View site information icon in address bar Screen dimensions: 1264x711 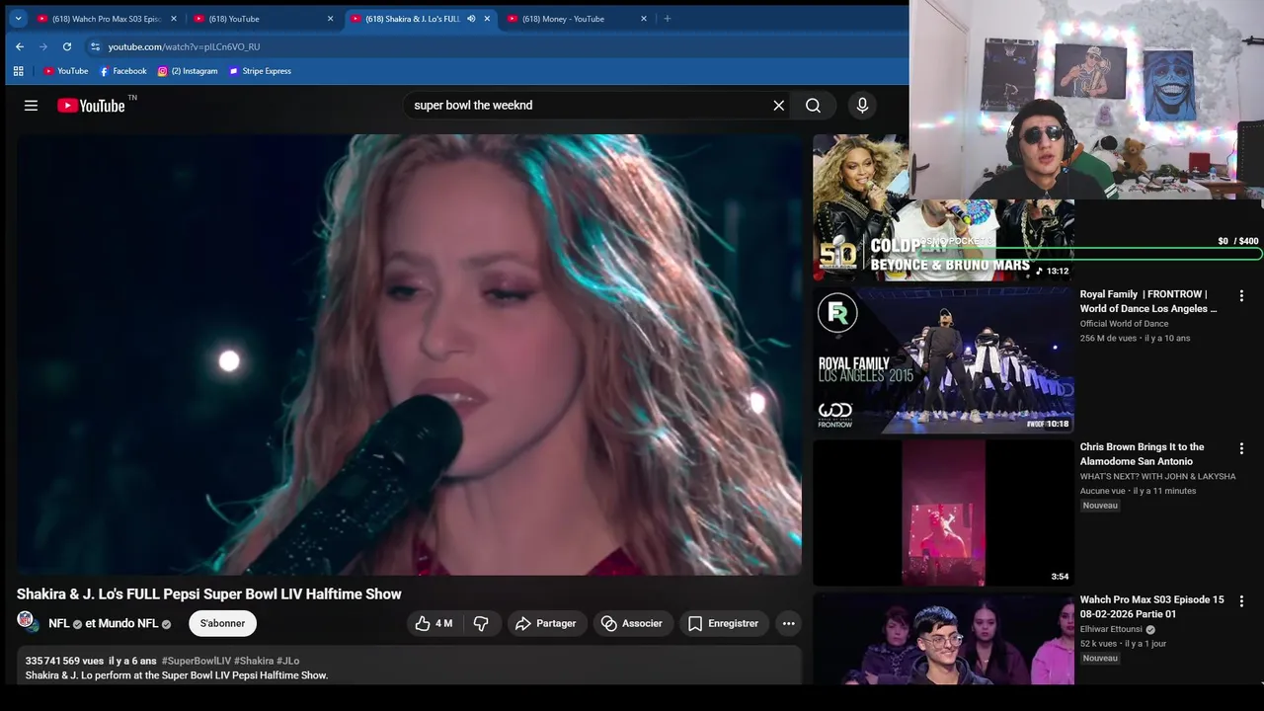pos(95,46)
